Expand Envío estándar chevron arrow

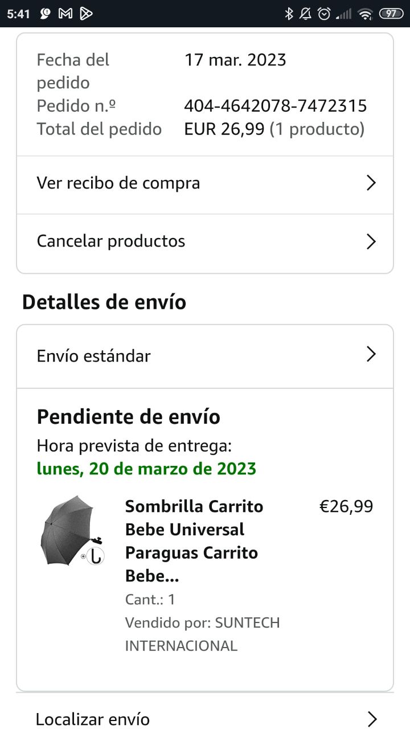pyautogui.click(x=371, y=354)
